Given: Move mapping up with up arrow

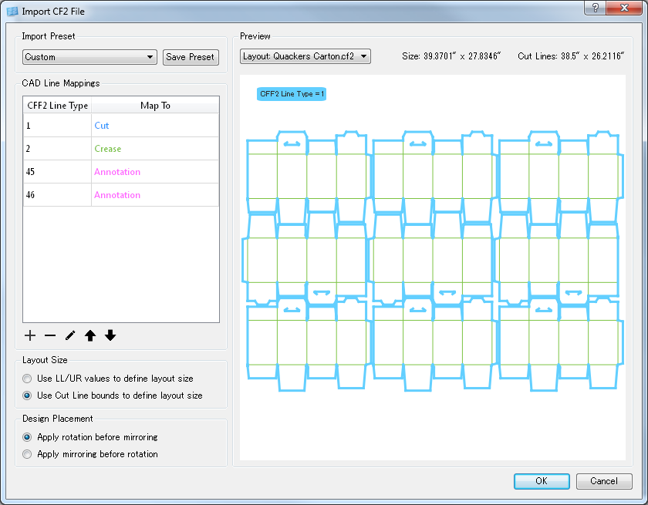Looking at the screenshot, I should point(90,335).
